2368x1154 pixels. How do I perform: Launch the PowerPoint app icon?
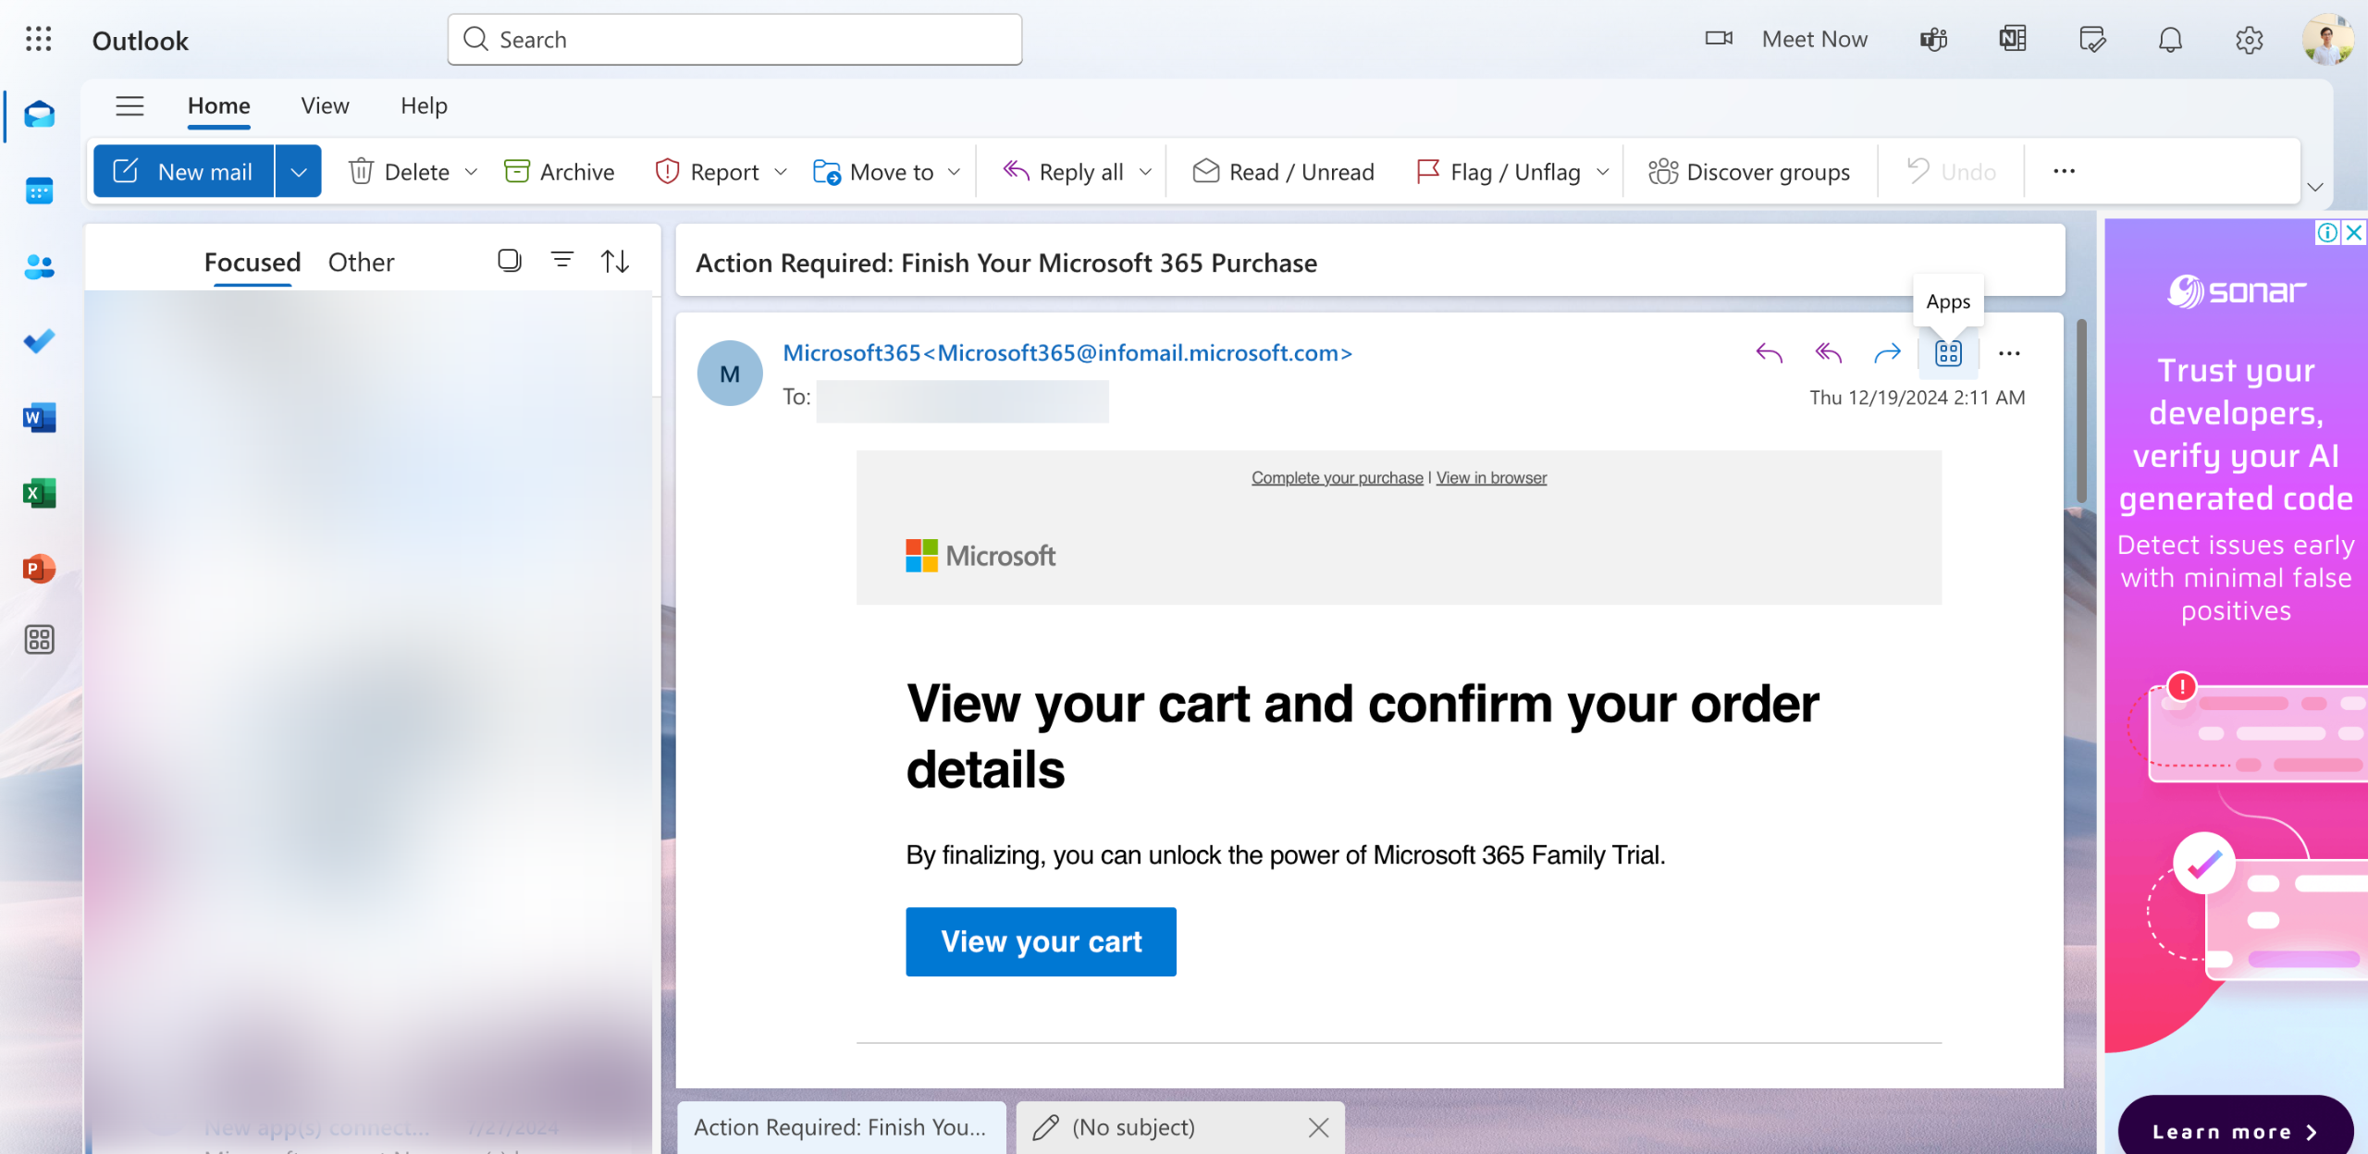click(39, 568)
